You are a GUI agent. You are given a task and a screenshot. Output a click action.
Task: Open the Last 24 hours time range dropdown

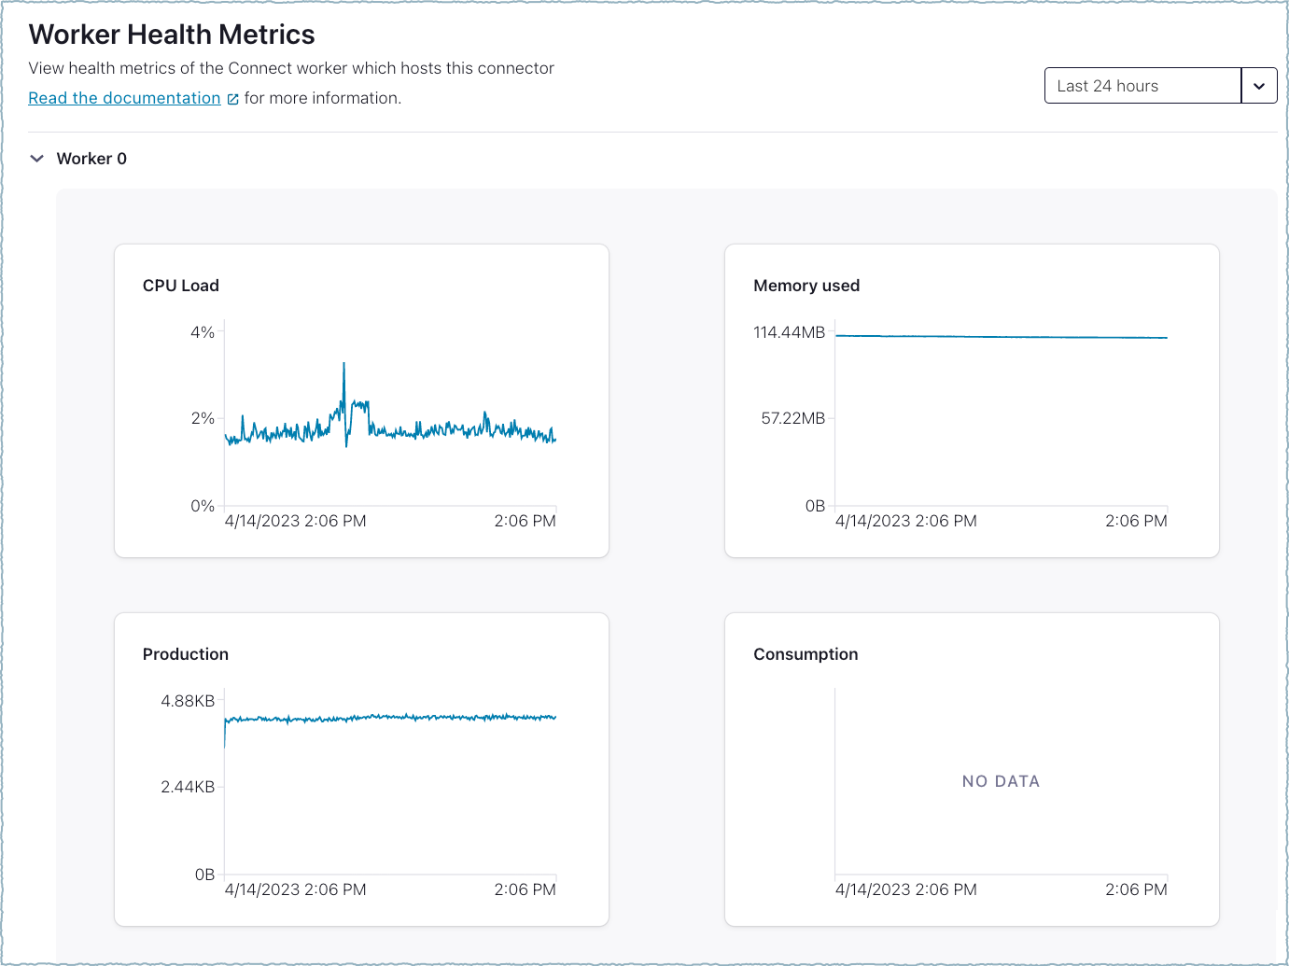pyautogui.click(x=1142, y=86)
